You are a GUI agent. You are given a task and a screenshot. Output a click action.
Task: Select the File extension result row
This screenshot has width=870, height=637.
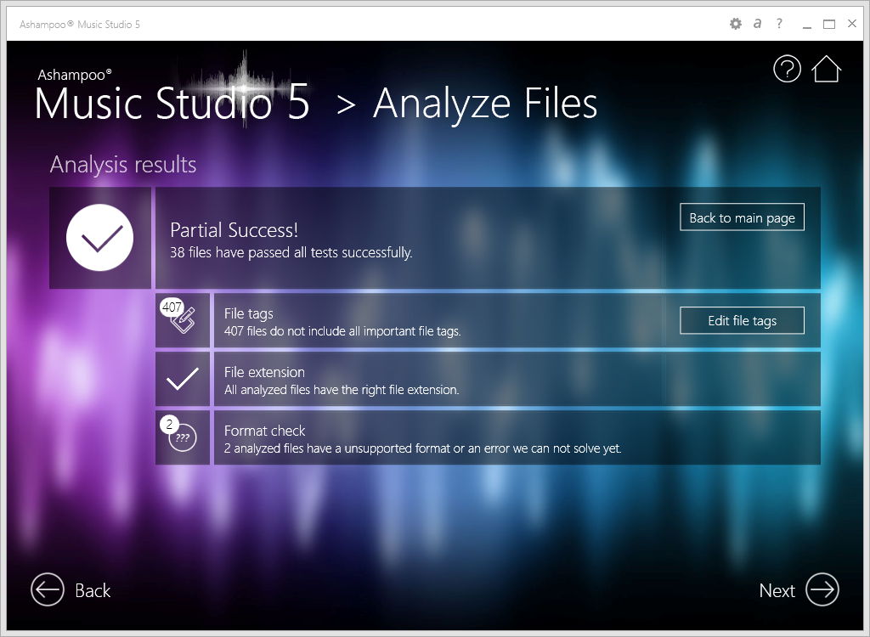coord(517,379)
